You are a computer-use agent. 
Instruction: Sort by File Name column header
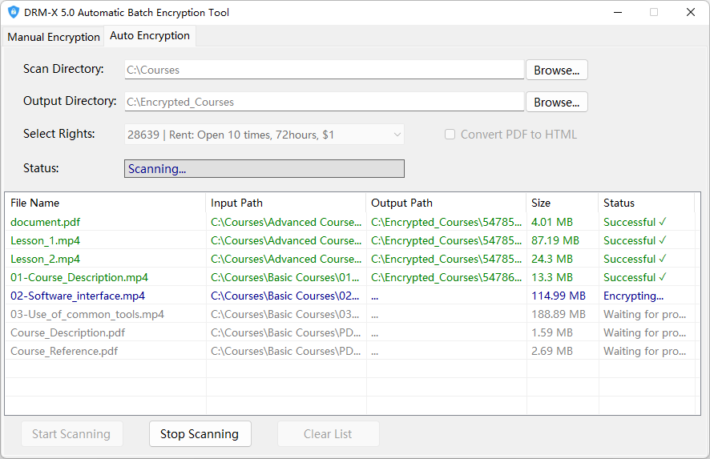tap(105, 203)
